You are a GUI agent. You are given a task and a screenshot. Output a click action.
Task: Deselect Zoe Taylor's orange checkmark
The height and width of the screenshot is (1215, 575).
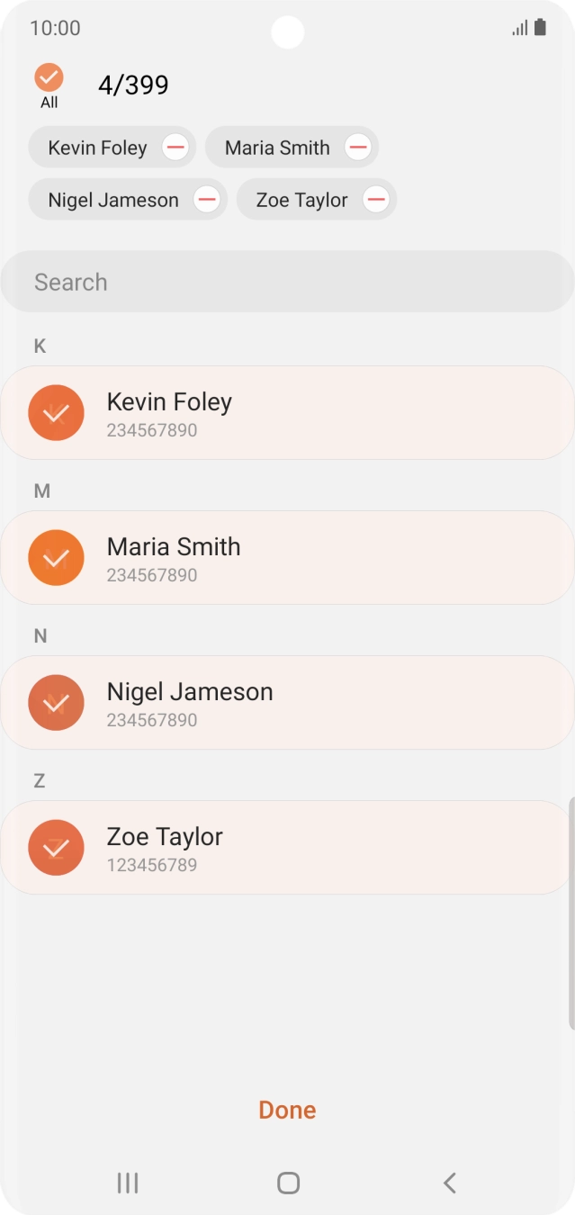[x=56, y=848]
